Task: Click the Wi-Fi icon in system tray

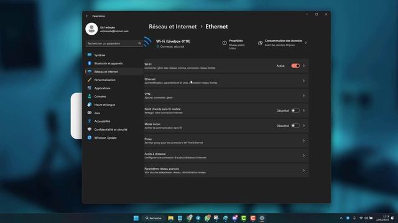Action: pyautogui.click(x=361, y=218)
